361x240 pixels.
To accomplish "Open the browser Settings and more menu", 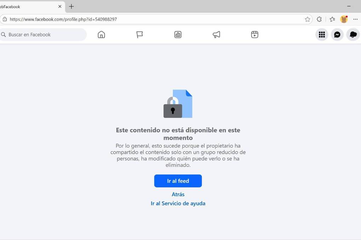I will click(x=355, y=19).
